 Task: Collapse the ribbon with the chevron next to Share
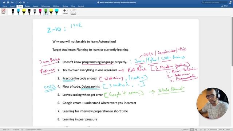[x=230, y=6]
